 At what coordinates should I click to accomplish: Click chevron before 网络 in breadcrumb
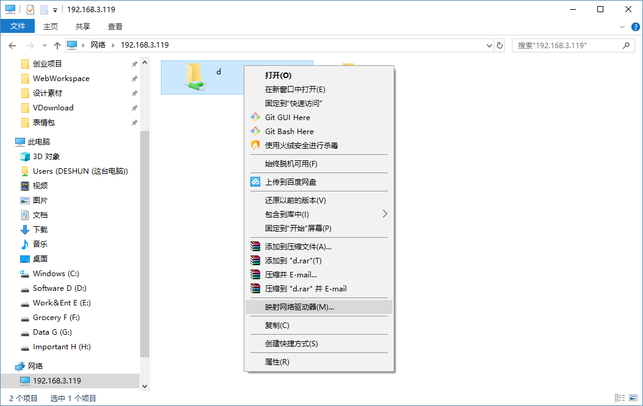[x=83, y=45]
